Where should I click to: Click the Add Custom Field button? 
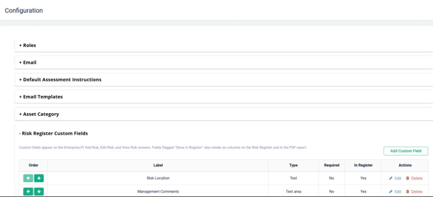pyautogui.click(x=406, y=151)
